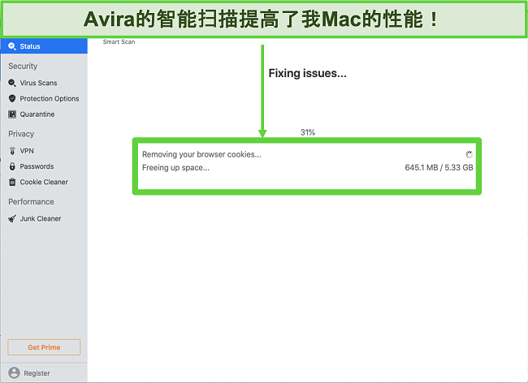
Task: Click the Quarantine box icon
Action: 12,114
